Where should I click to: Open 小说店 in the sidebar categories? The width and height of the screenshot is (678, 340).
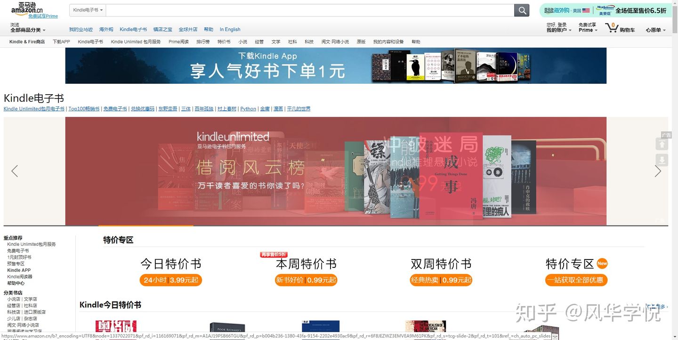click(x=14, y=299)
